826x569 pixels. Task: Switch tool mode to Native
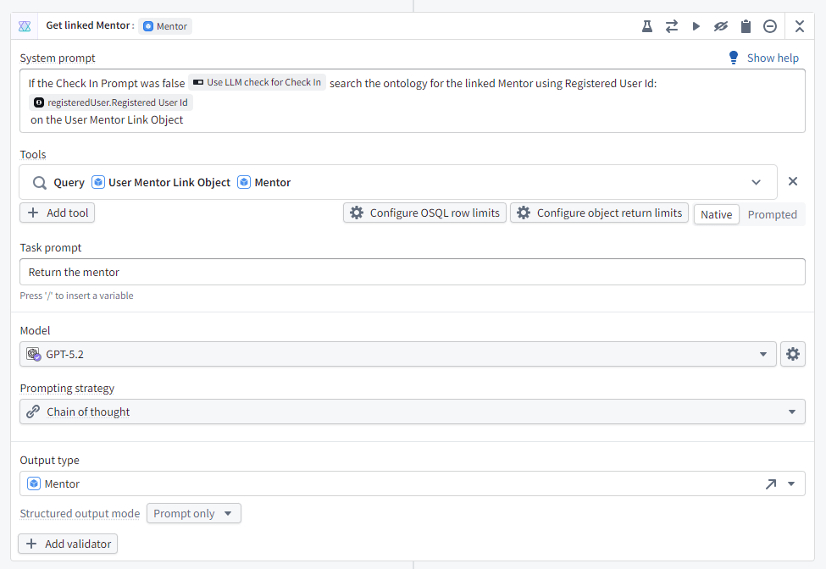point(716,214)
